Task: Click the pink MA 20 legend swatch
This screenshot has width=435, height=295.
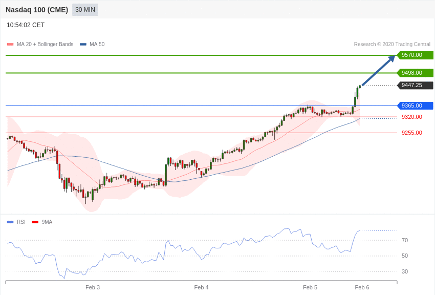Action: click(x=10, y=44)
